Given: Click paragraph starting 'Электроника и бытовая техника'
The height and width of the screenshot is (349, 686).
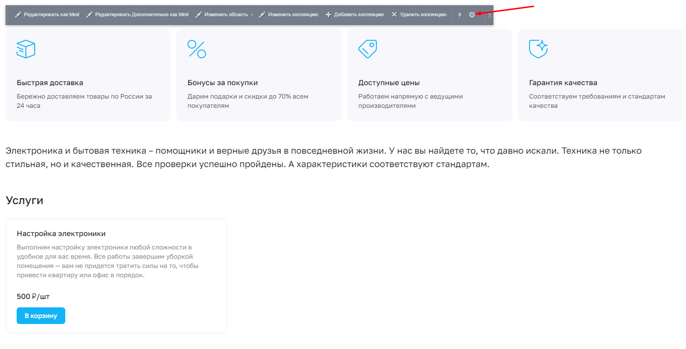Looking at the screenshot, I should 324,157.
